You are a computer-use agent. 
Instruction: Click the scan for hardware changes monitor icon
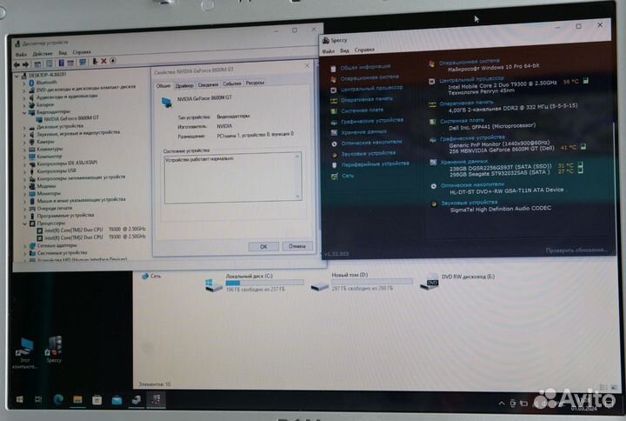(x=83, y=63)
